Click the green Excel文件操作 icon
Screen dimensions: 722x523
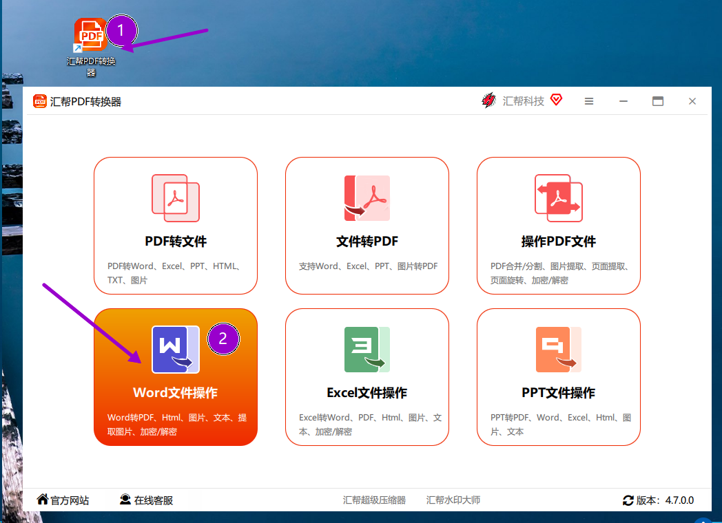[x=367, y=350]
